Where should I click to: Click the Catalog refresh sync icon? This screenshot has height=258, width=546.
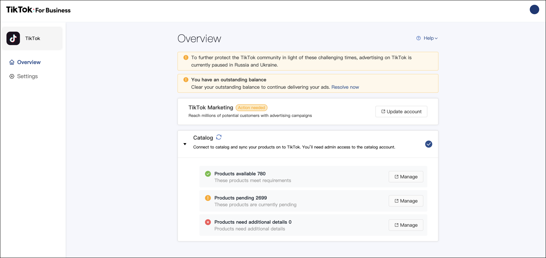coord(219,137)
